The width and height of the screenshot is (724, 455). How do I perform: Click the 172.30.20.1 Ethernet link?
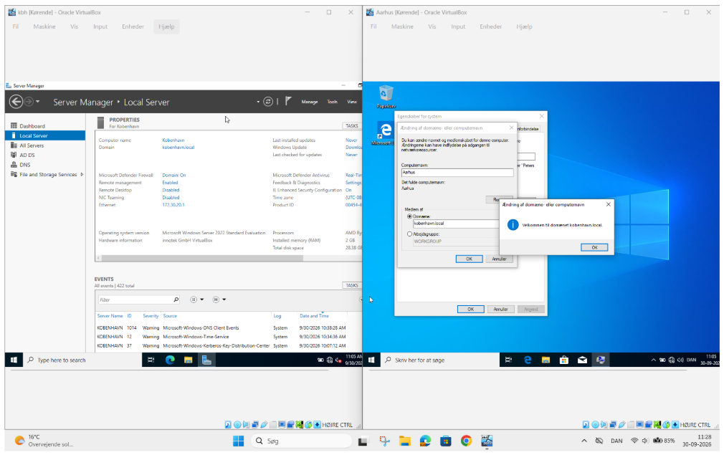click(173, 205)
